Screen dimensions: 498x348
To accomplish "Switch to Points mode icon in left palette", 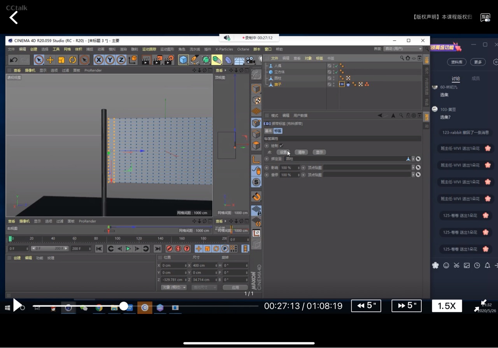I will coord(256,122).
